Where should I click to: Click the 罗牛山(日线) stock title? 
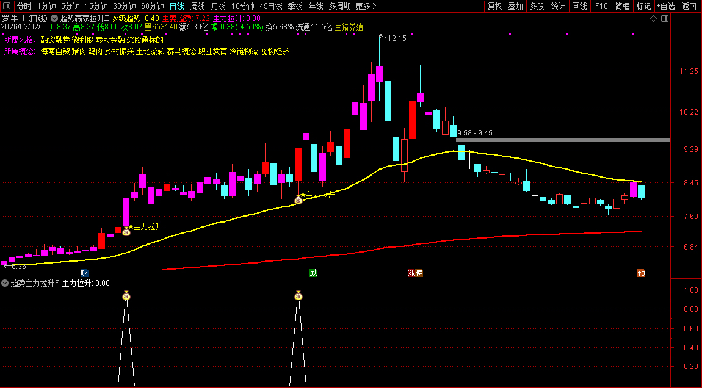(x=24, y=18)
